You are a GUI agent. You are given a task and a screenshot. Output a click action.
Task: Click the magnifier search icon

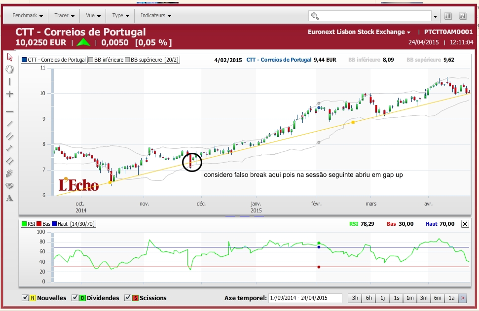(315, 16)
